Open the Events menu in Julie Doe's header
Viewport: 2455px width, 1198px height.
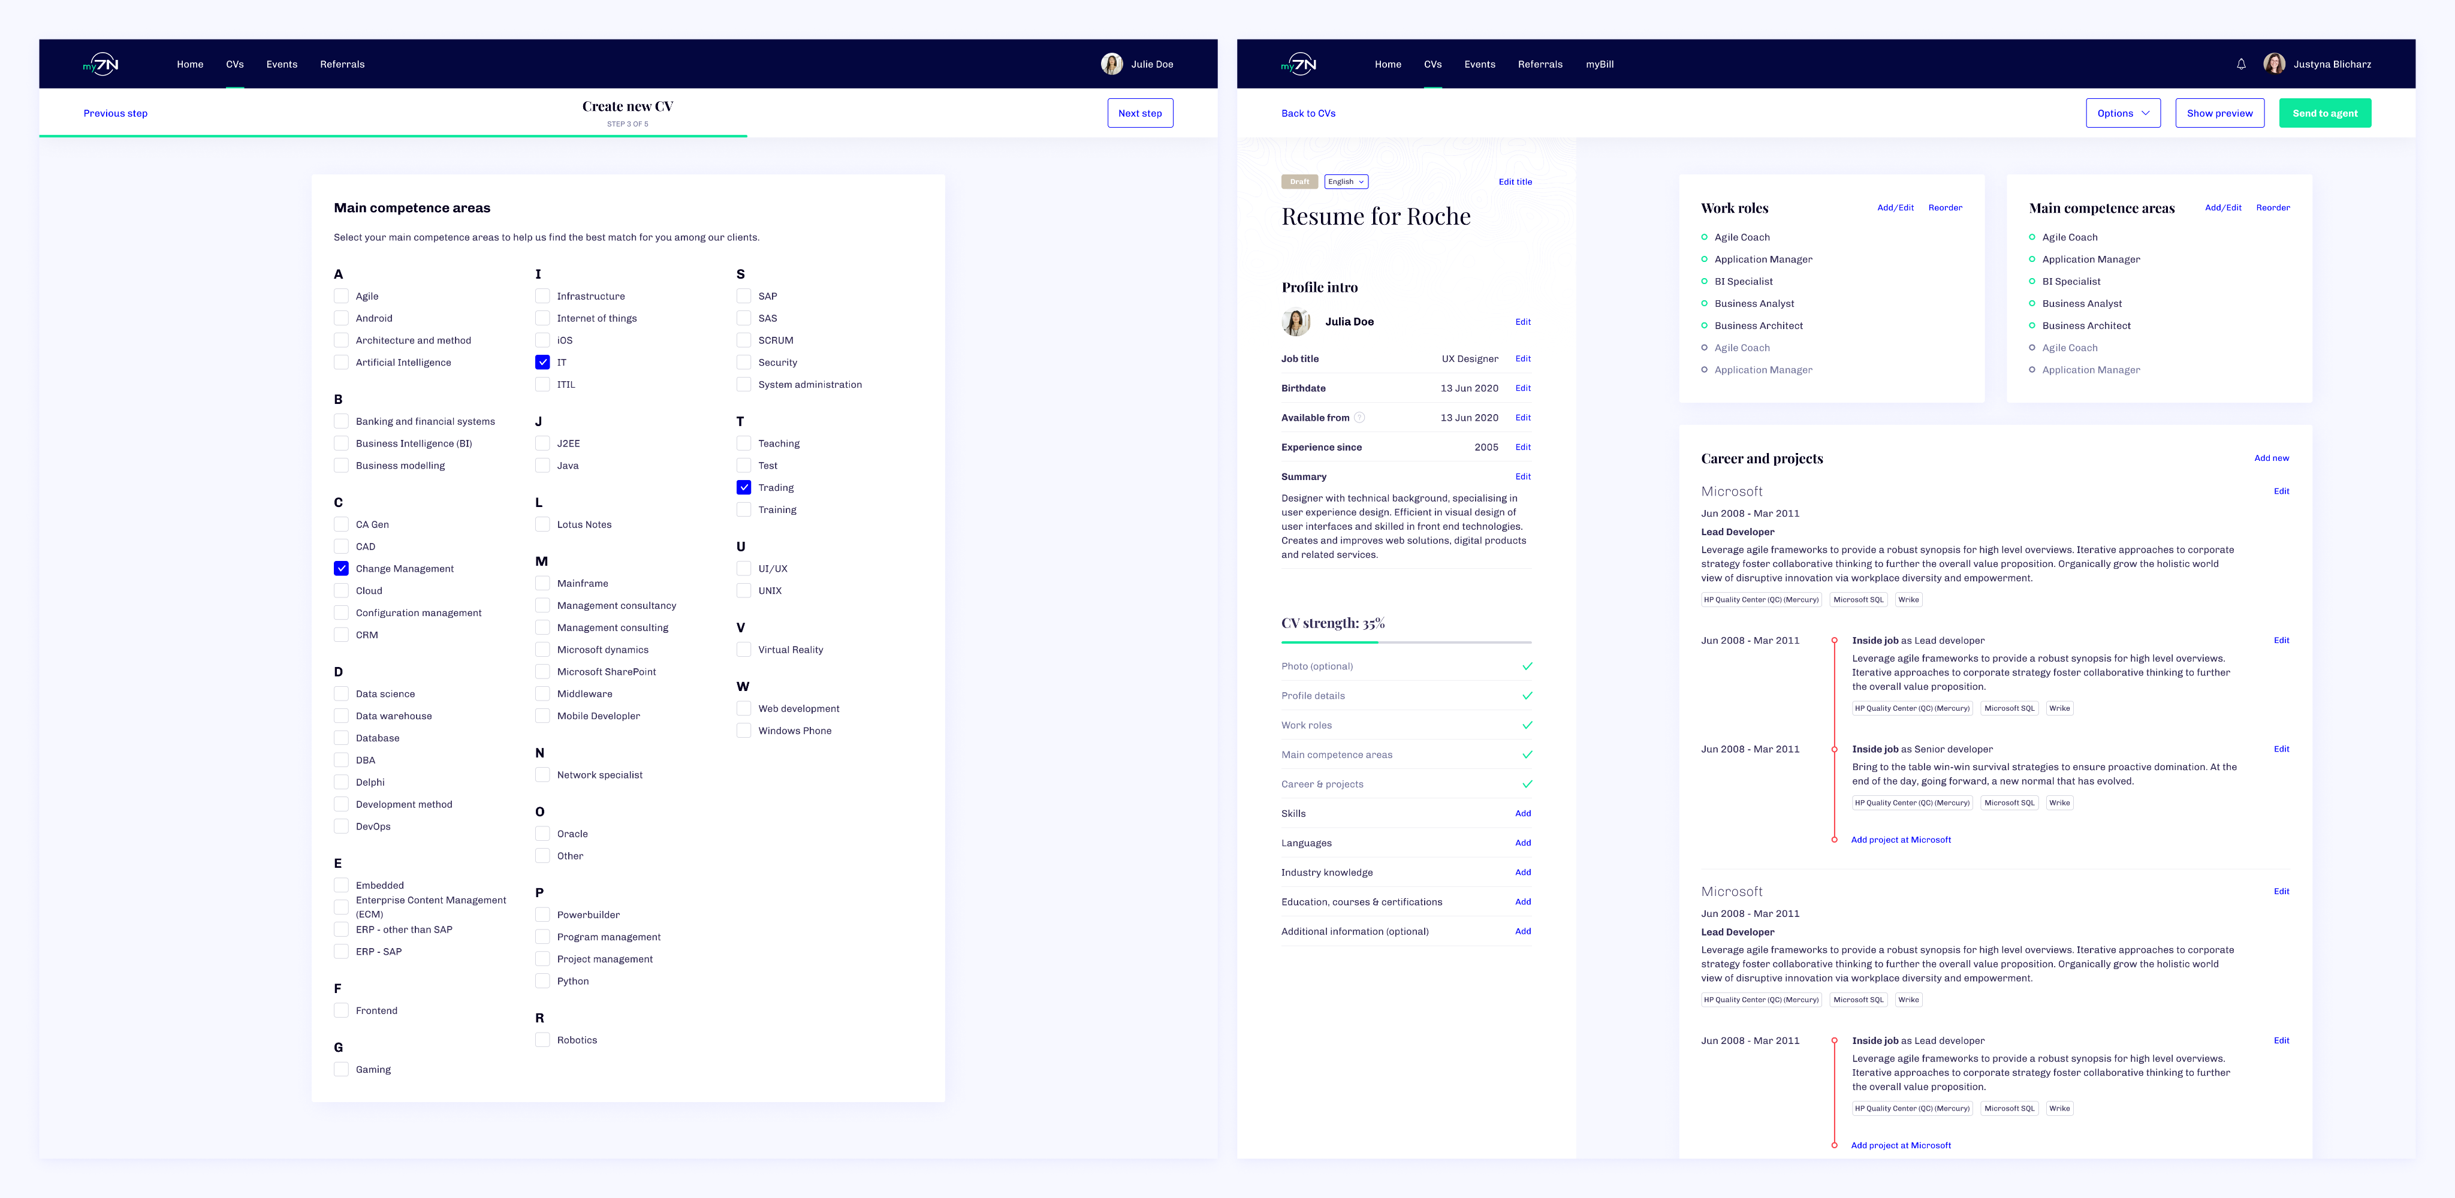281,64
